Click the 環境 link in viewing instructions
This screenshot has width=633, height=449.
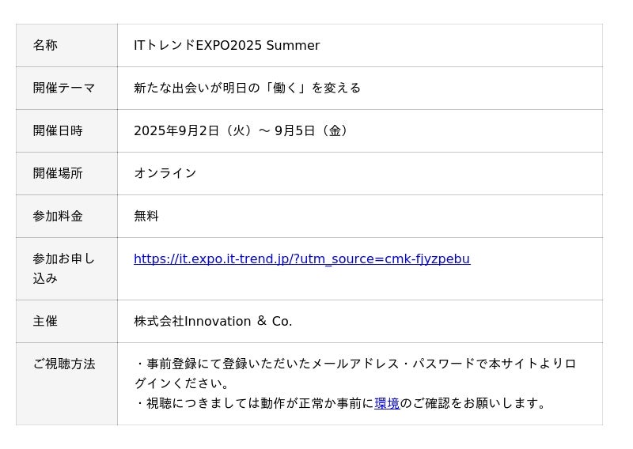click(x=387, y=403)
